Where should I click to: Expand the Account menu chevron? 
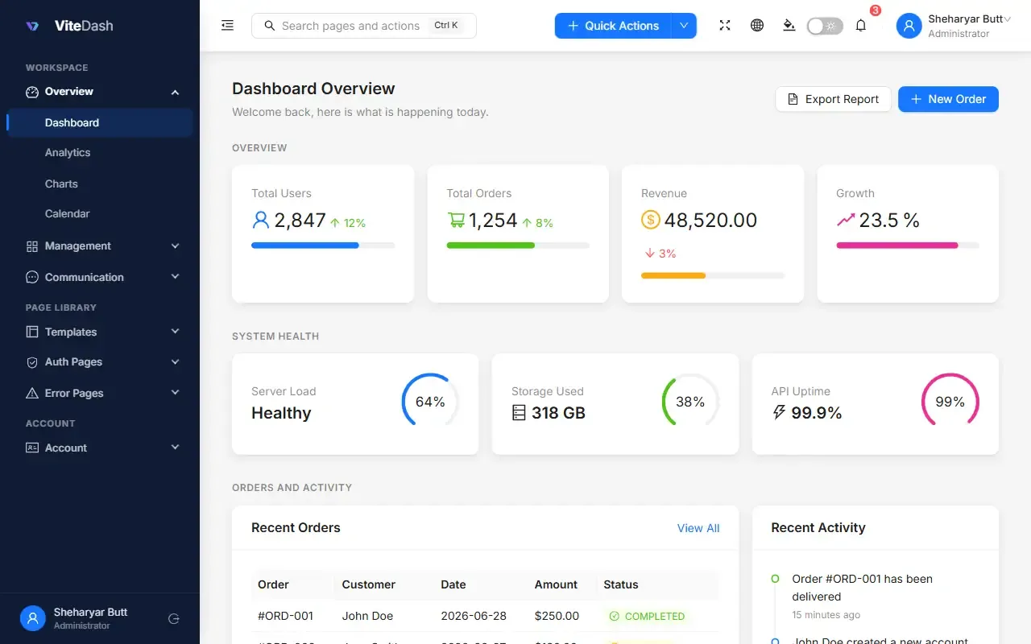tap(175, 448)
